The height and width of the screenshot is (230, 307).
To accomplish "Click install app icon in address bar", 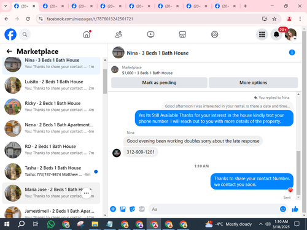I will click(x=265, y=19).
